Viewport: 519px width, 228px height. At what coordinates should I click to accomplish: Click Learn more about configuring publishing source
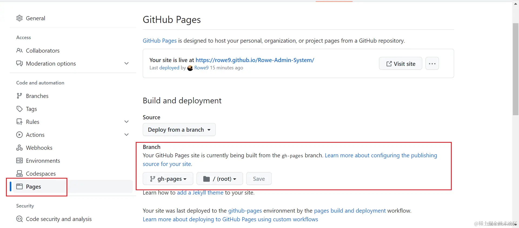(290, 160)
